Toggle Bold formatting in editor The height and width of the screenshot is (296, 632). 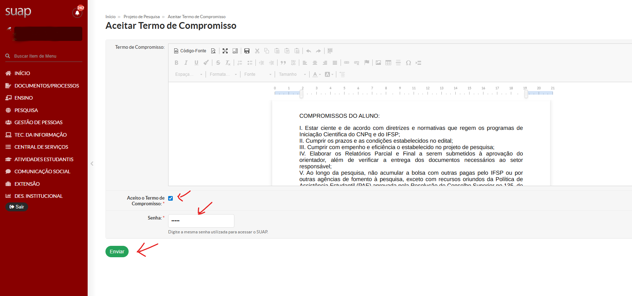176,63
